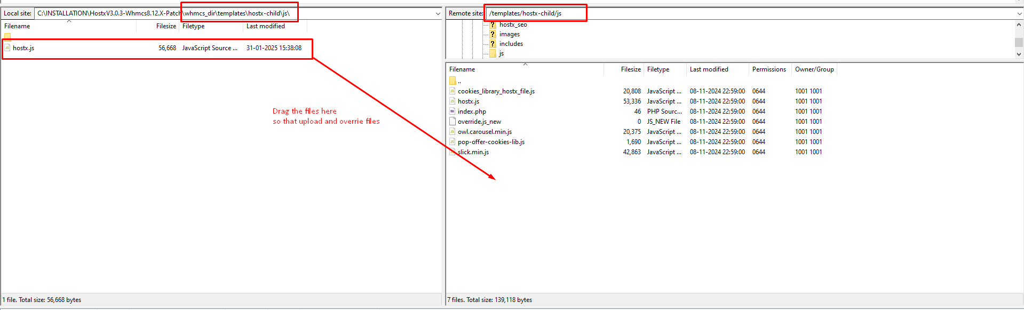The image size is (1024, 310).
Task: Click the hostx.js file icon in local pane
Action: point(7,48)
